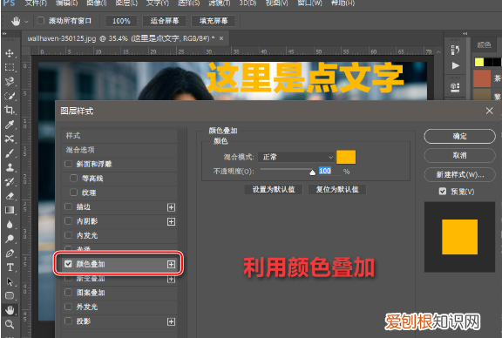Open the orange overlay color swatch

[346, 157]
